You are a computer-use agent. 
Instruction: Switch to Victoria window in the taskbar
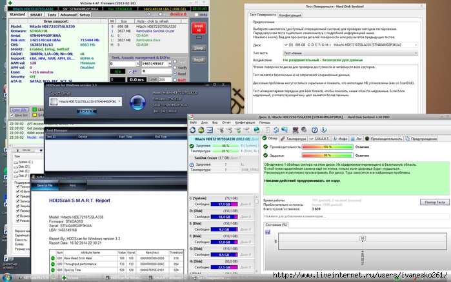[81, 278]
